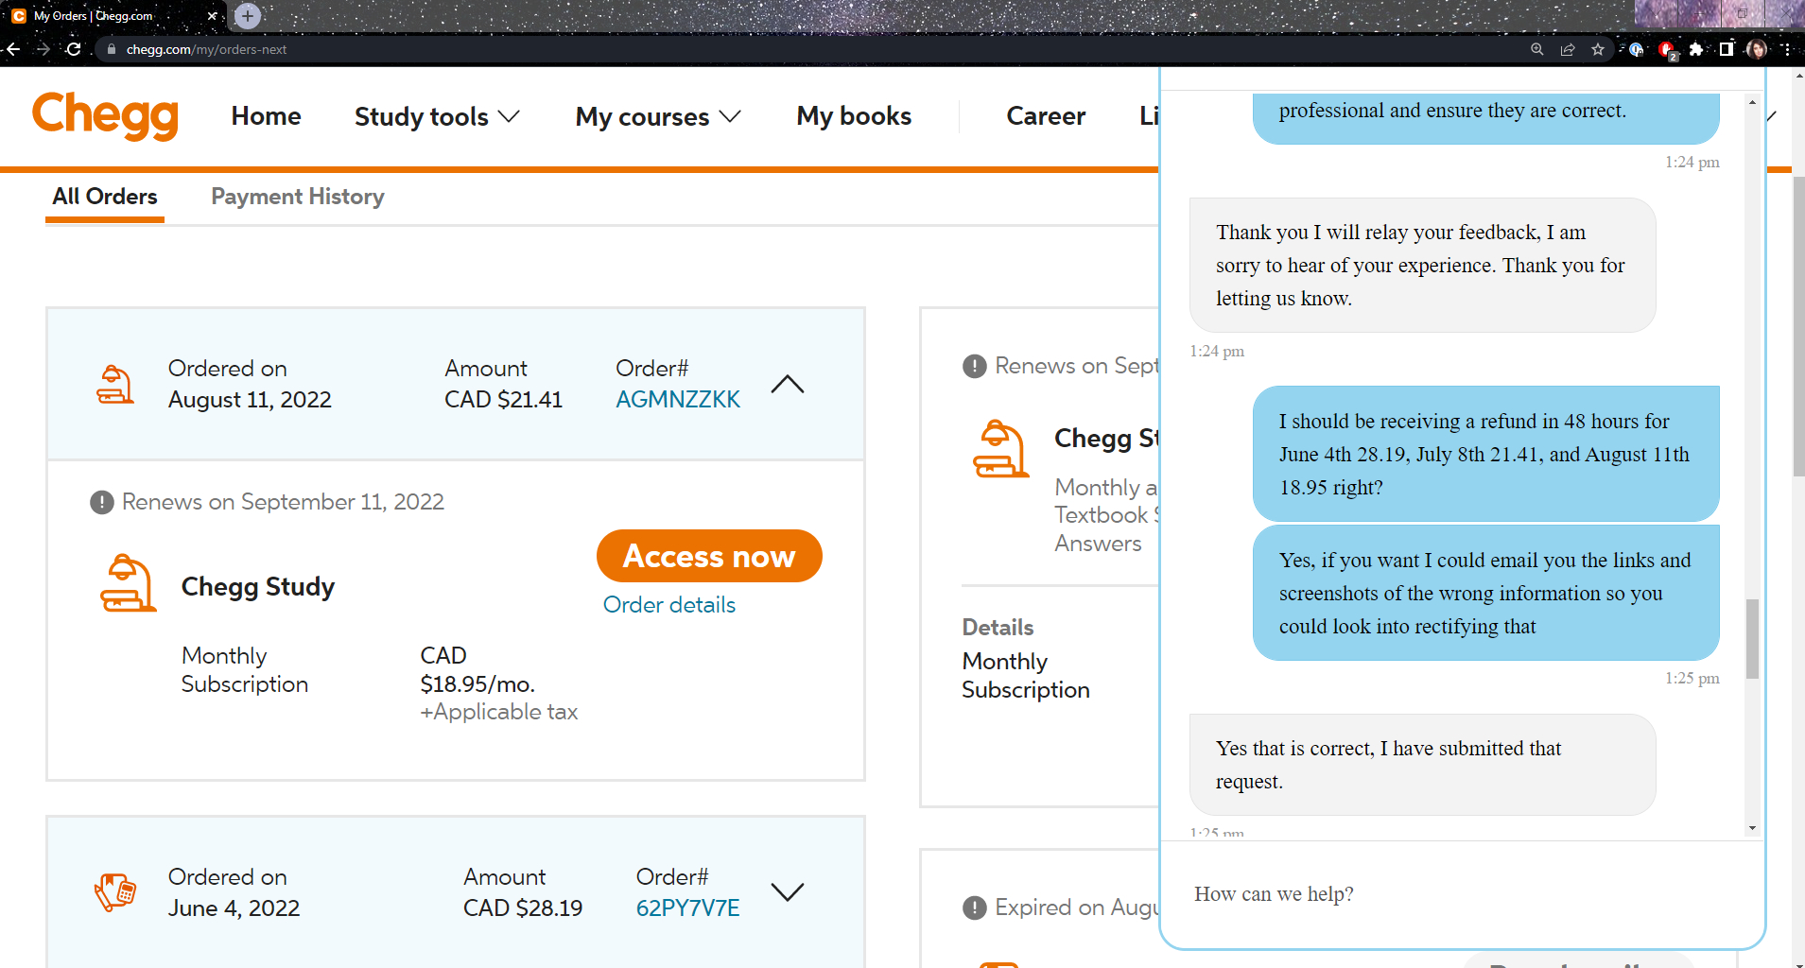The width and height of the screenshot is (1805, 968).
Task: Click the Chegg Study book icon beside Monthly Subscription
Action: (129, 583)
